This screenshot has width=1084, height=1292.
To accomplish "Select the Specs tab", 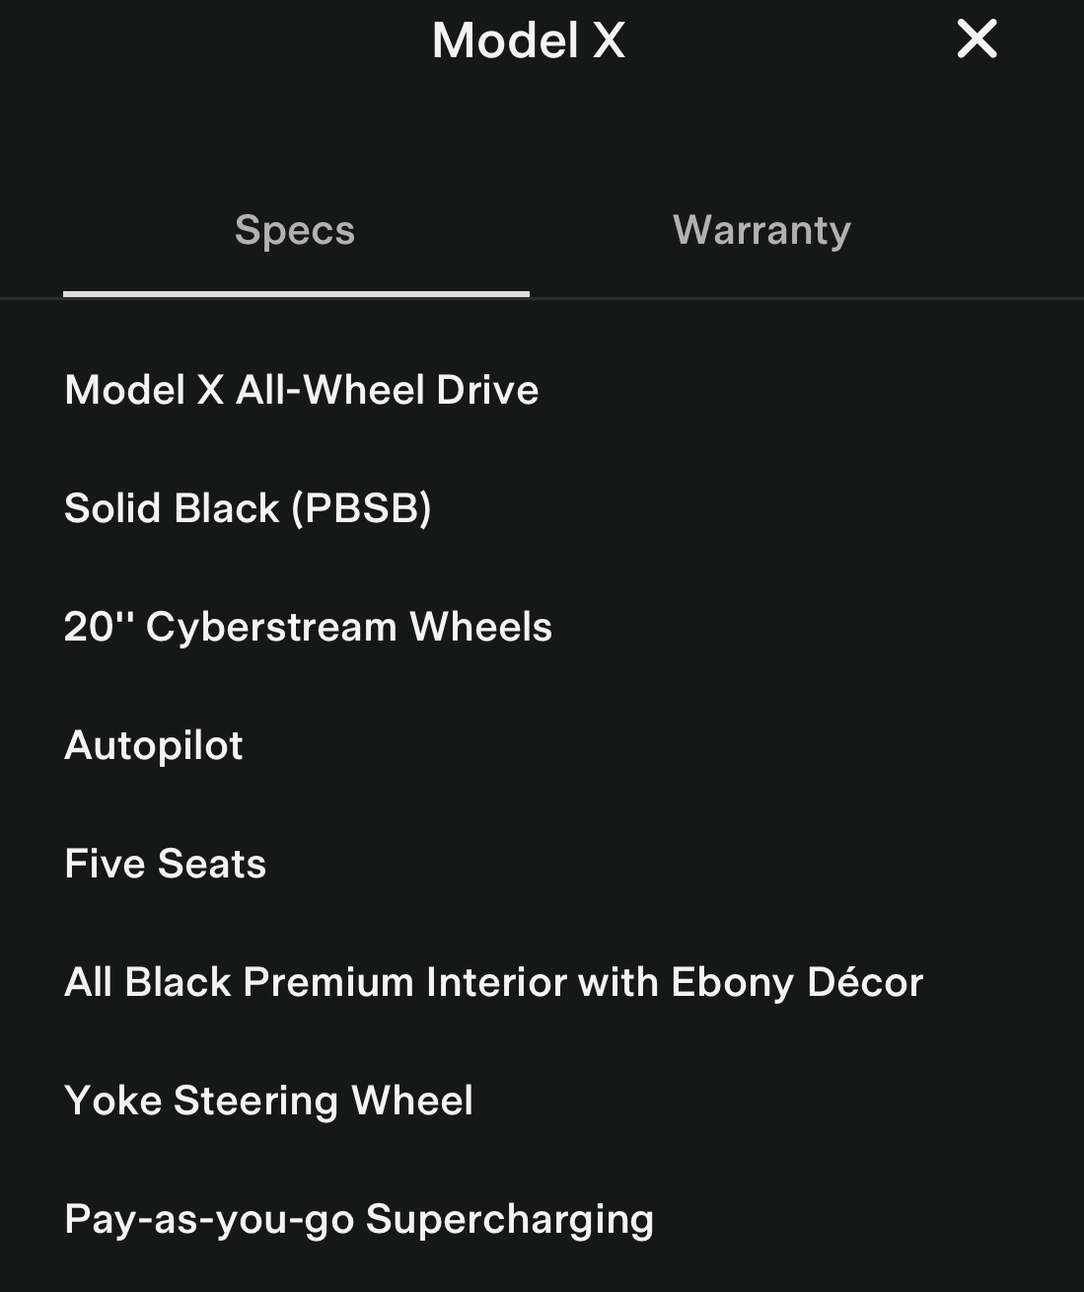I will [x=295, y=230].
